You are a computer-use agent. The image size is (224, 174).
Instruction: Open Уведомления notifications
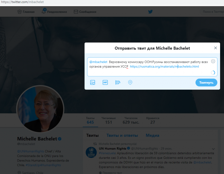pyautogui.click(x=54, y=11)
